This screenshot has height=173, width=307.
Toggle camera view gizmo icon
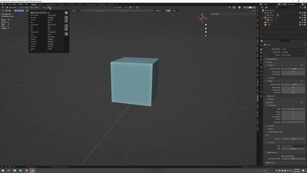coord(206,32)
